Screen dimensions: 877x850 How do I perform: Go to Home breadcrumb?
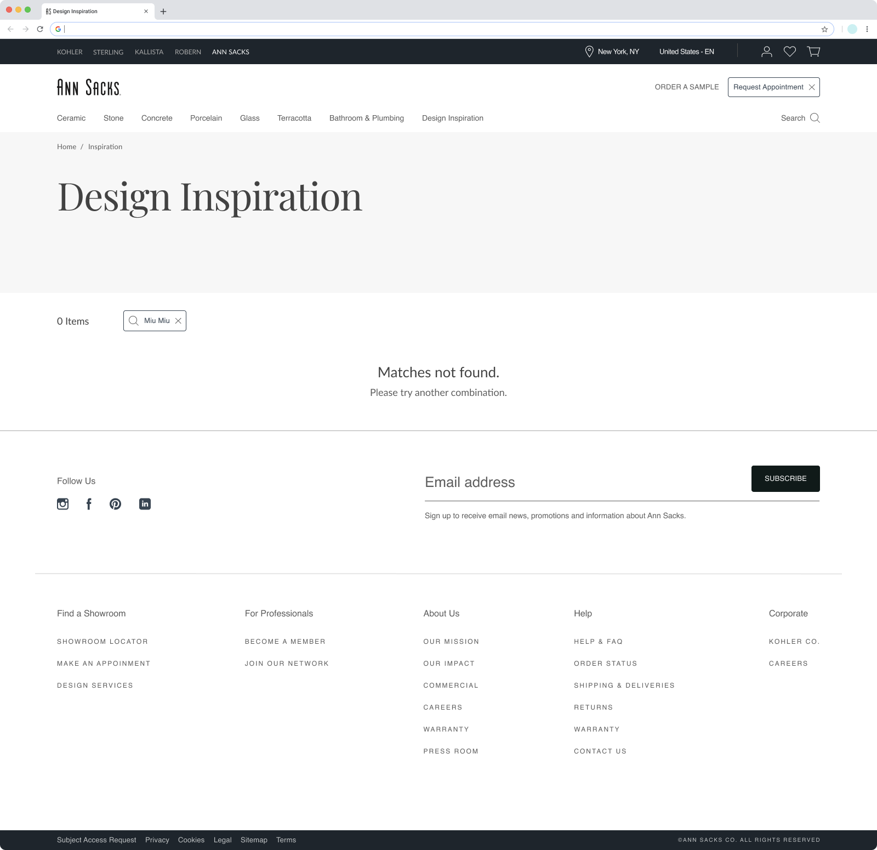coord(66,147)
